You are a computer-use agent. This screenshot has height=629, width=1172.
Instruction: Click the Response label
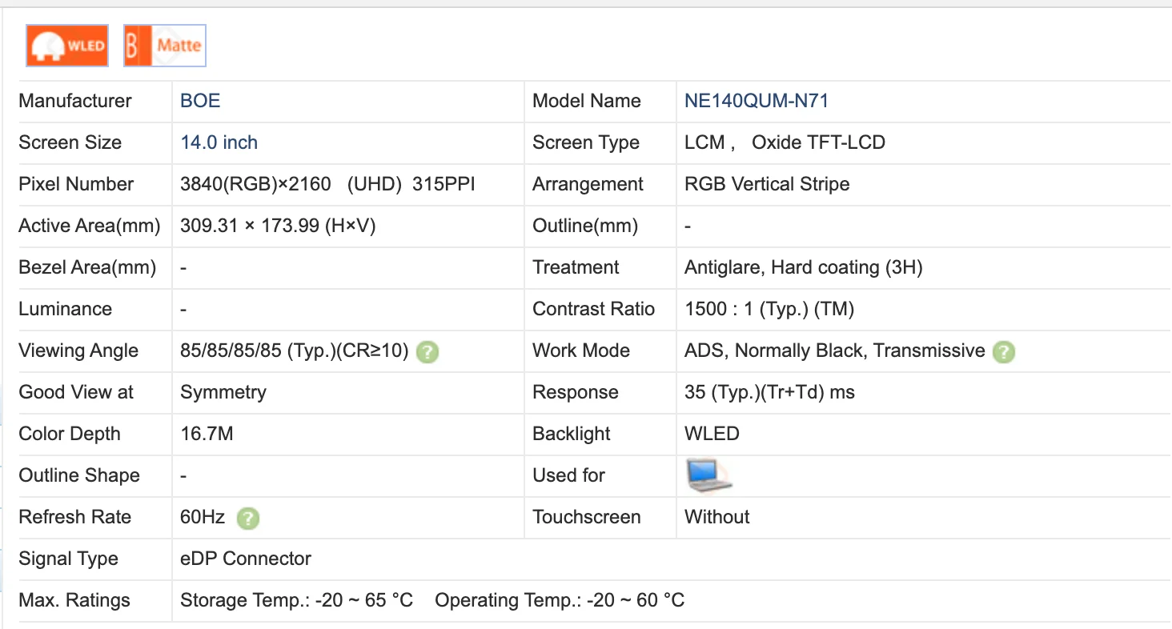576,392
